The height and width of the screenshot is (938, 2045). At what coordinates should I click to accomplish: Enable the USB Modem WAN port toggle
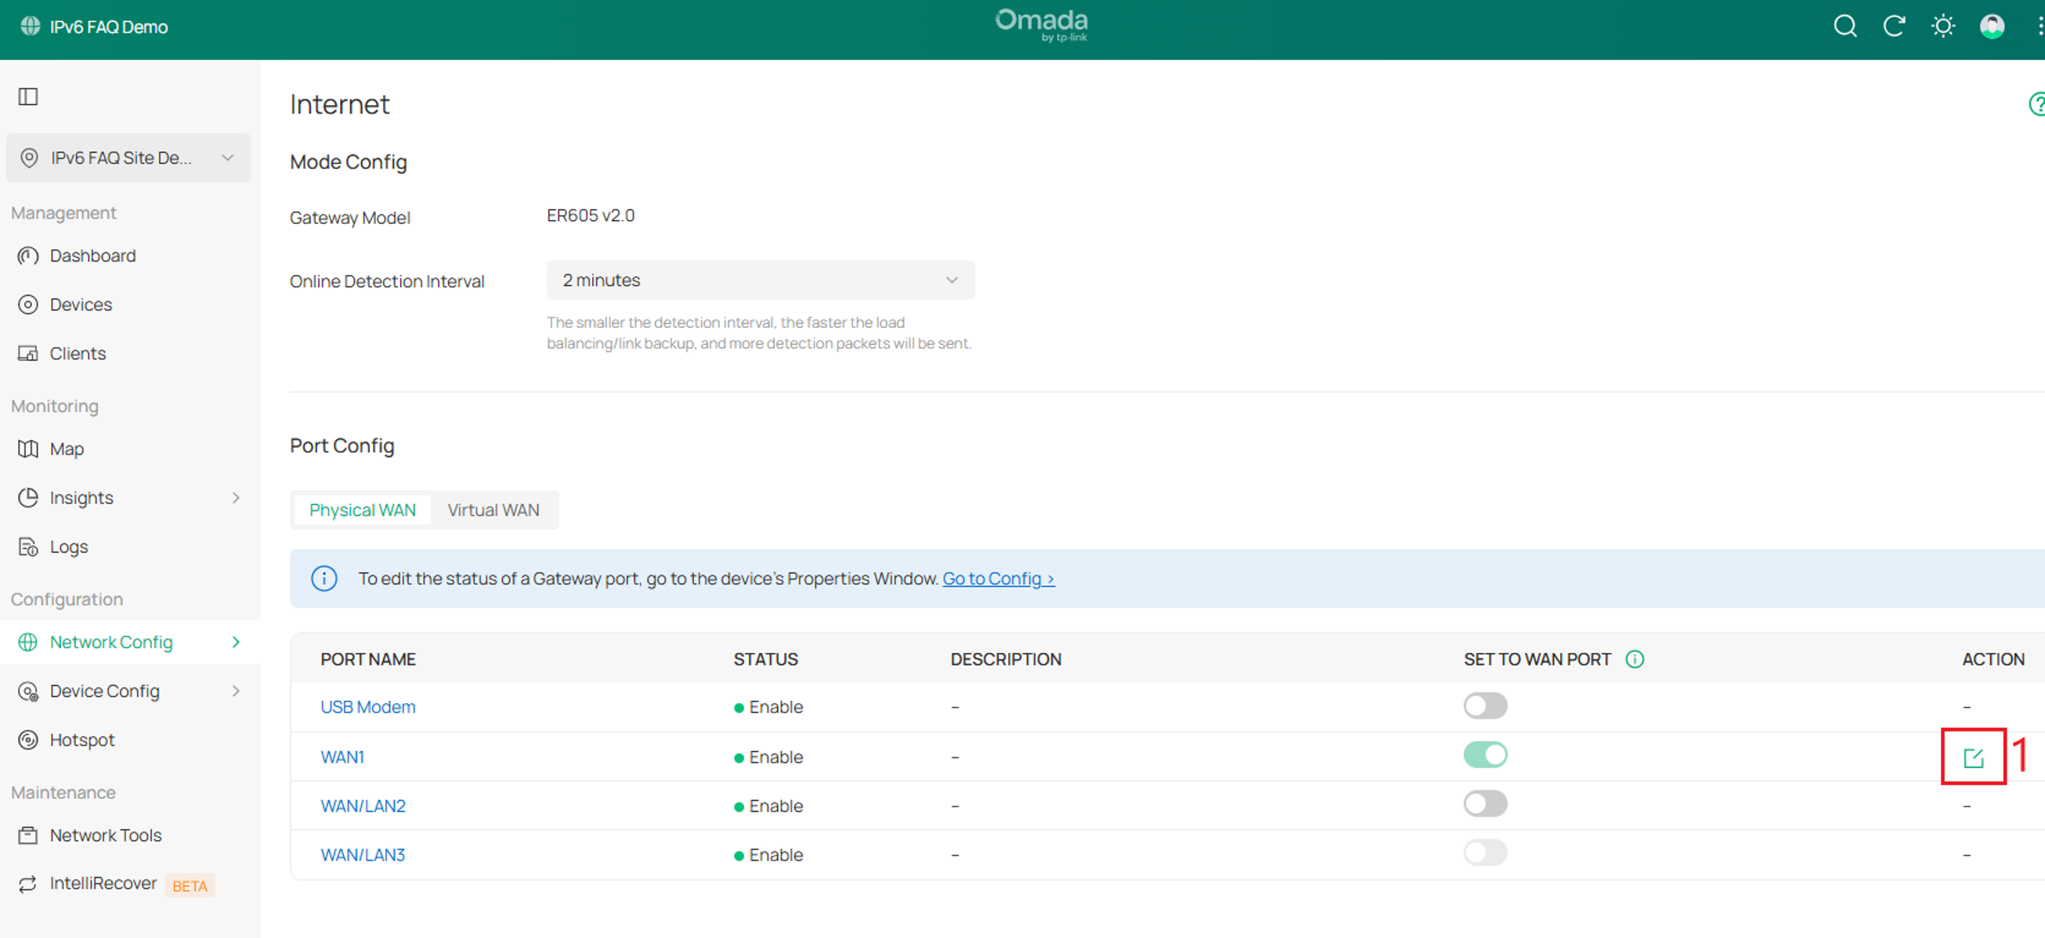tap(1485, 705)
